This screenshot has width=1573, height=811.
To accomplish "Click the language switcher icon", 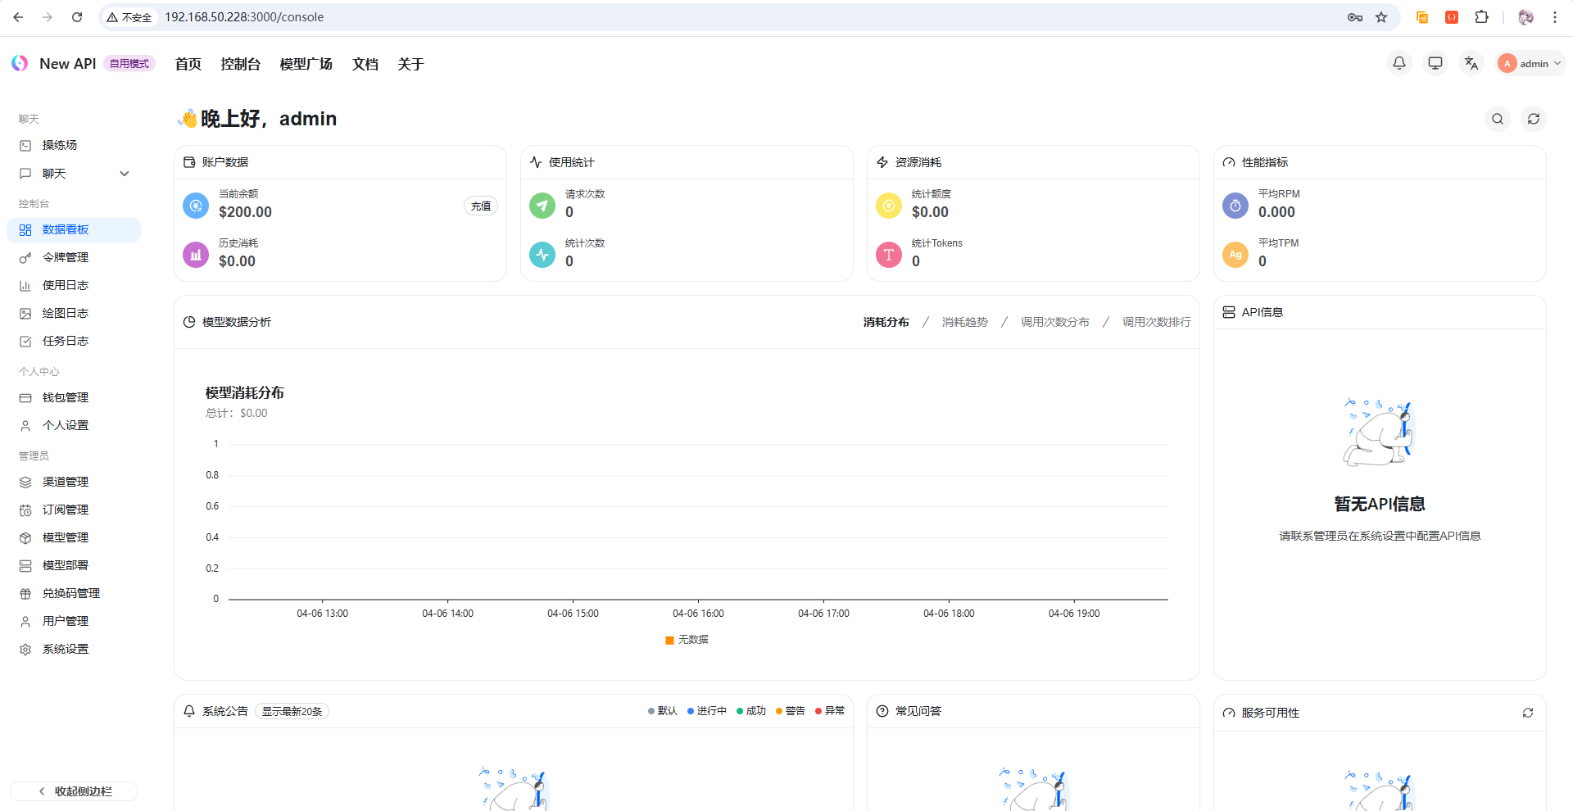I will (1471, 63).
